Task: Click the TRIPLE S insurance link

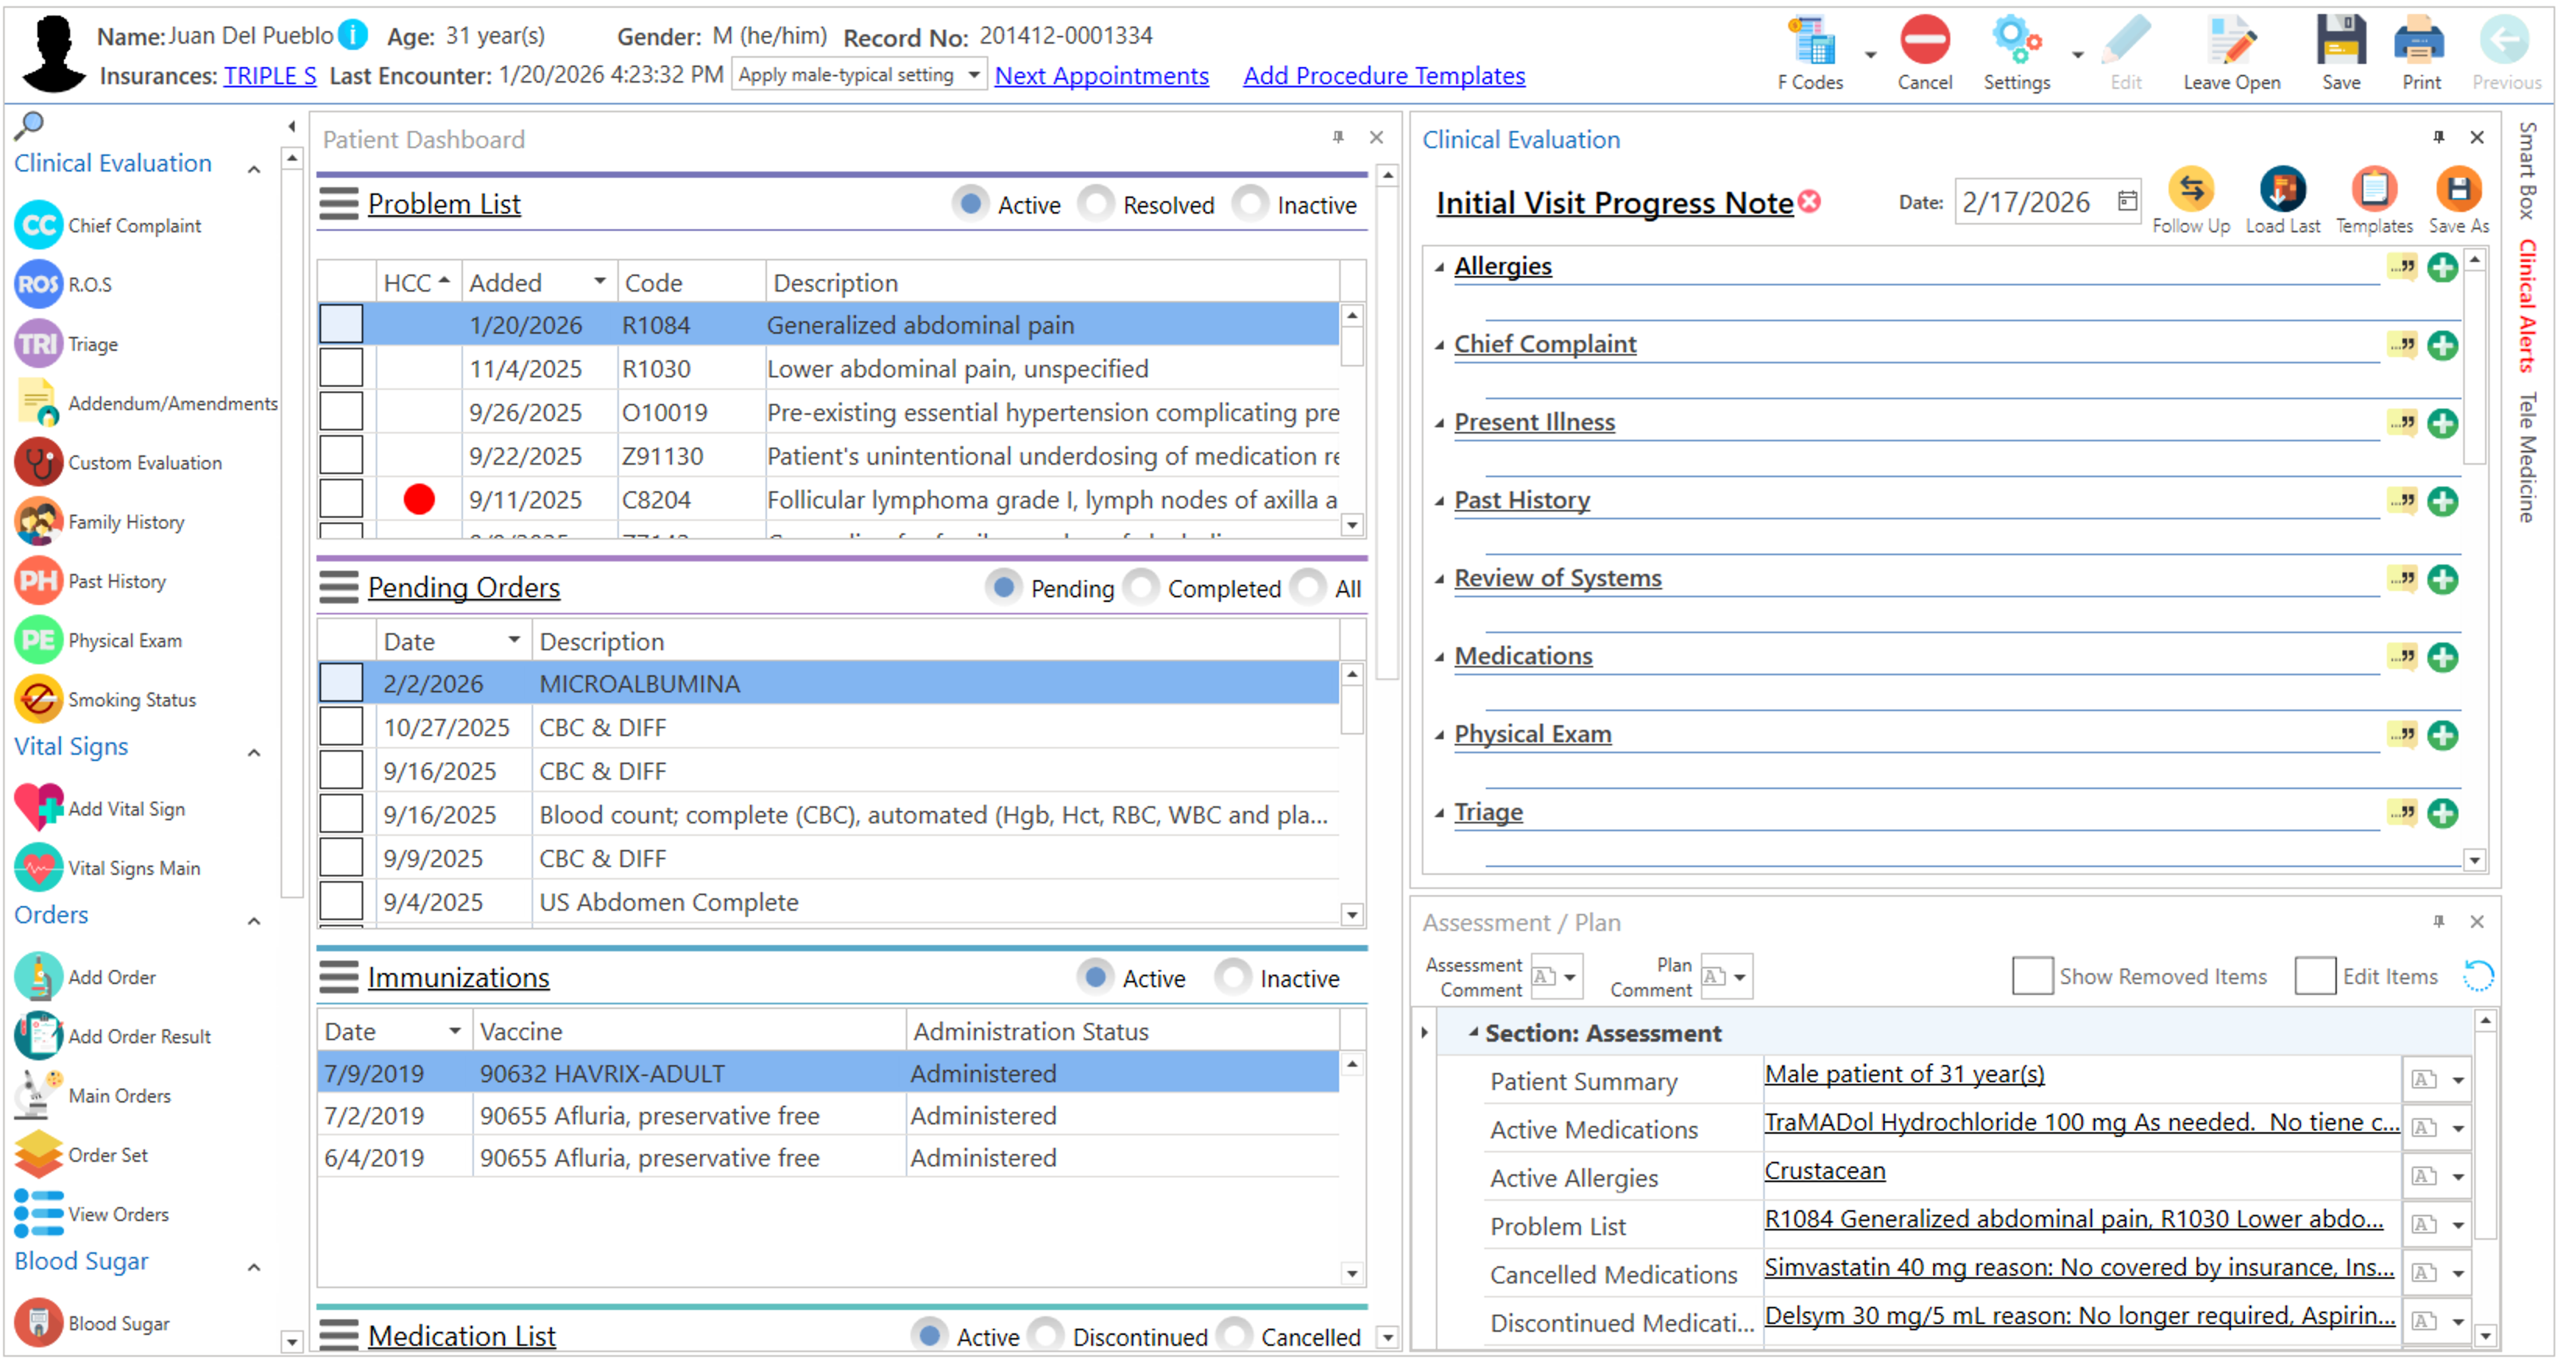Action: [x=270, y=76]
